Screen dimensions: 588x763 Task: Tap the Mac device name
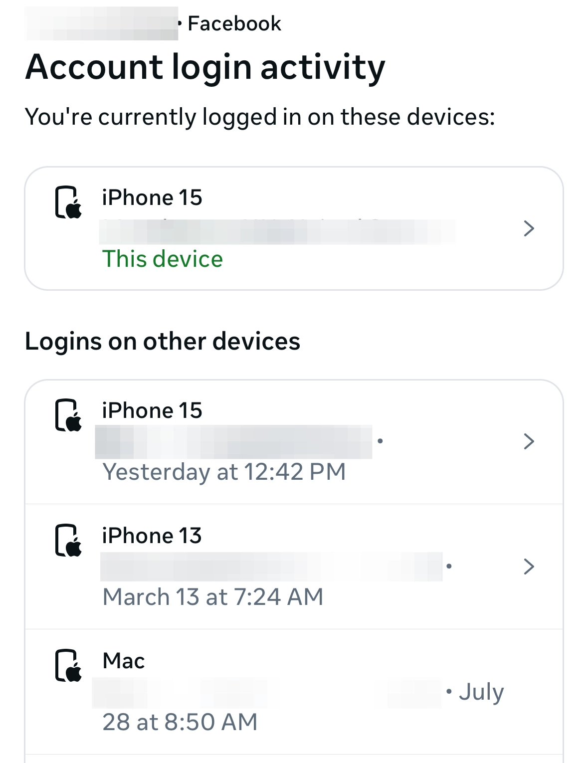(x=124, y=661)
